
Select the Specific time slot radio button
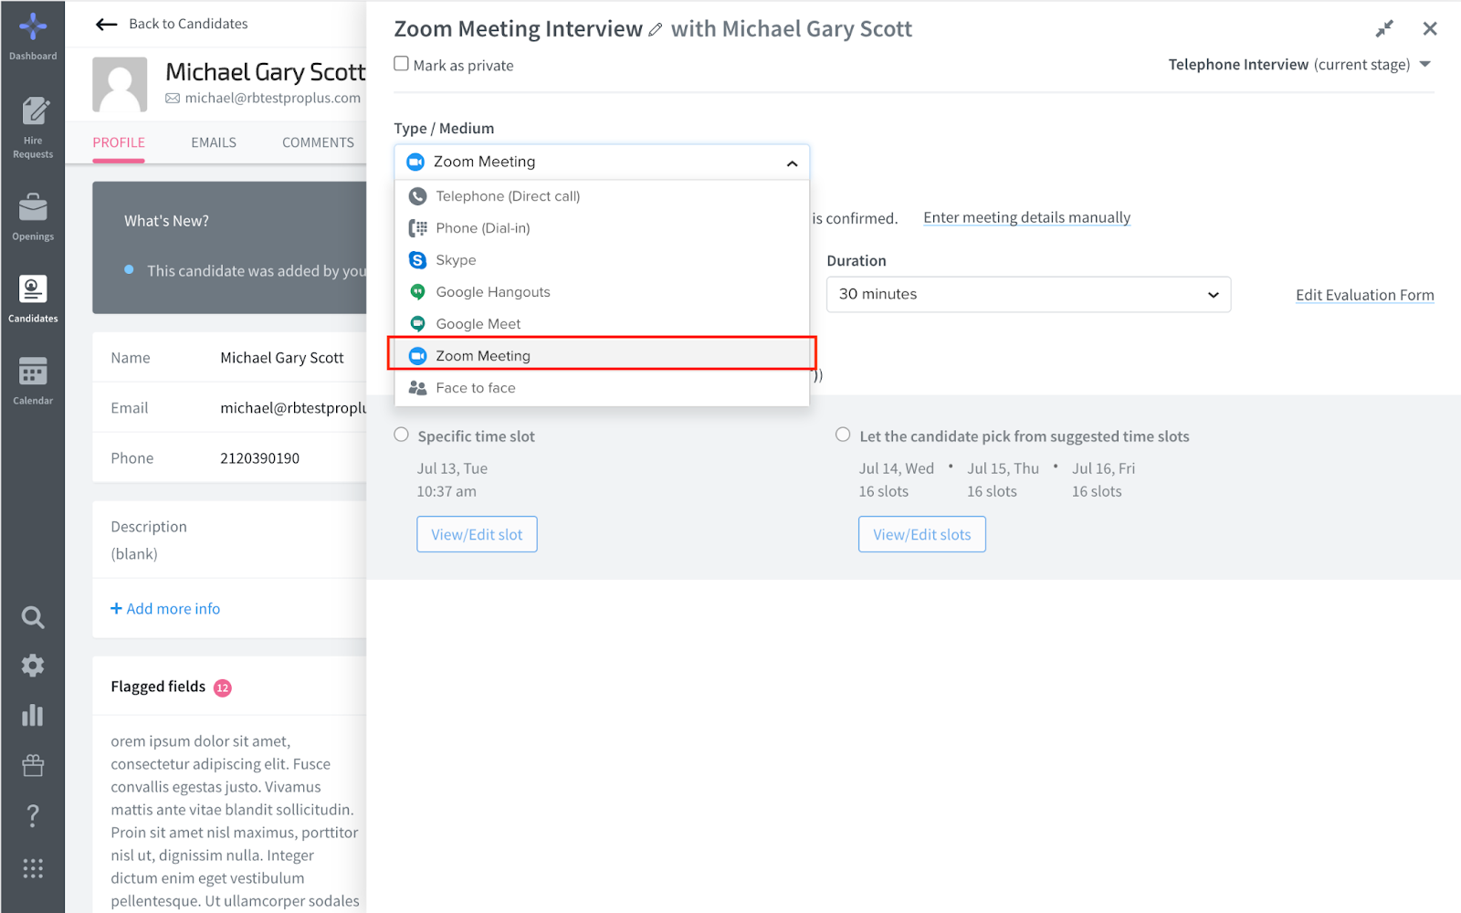click(x=401, y=435)
